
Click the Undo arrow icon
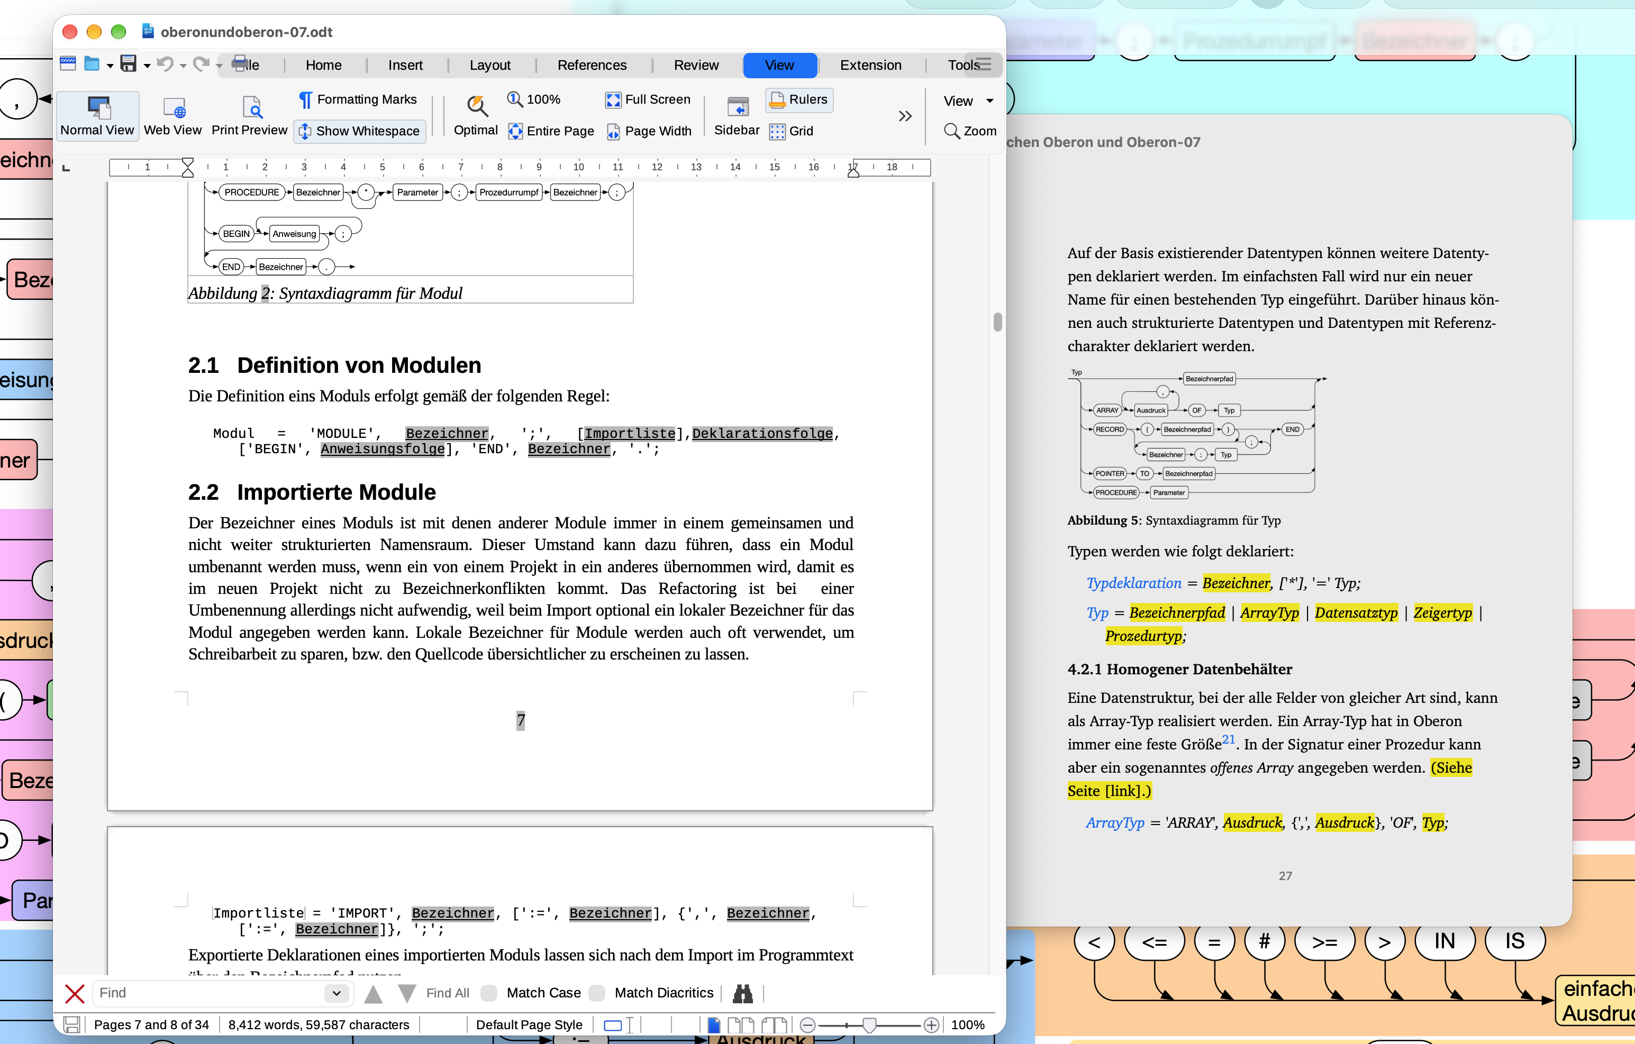point(165,65)
